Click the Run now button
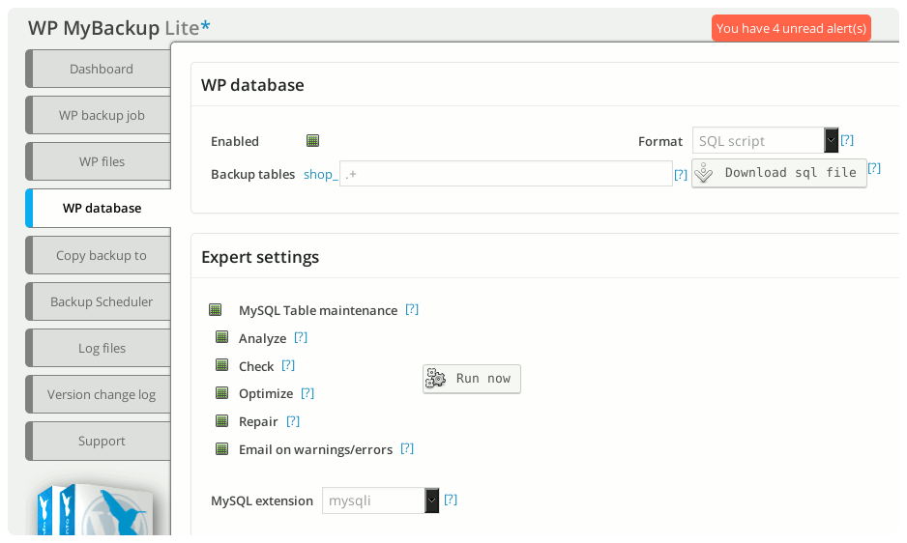Screen dimensions: 907x543 (x=472, y=379)
